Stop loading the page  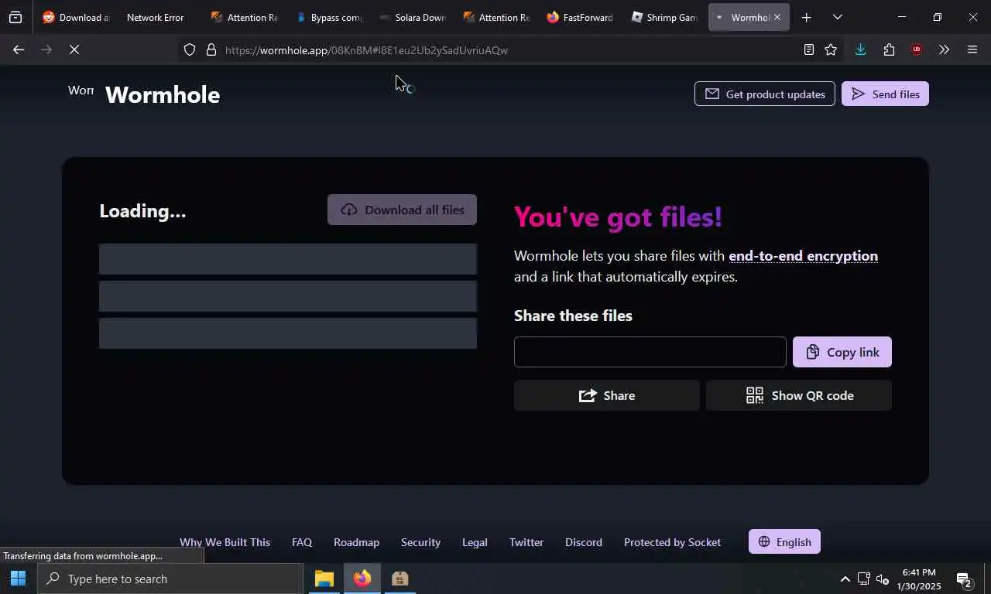tap(74, 49)
